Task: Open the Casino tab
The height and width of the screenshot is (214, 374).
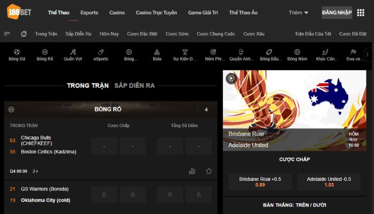Action: tap(117, 13)
